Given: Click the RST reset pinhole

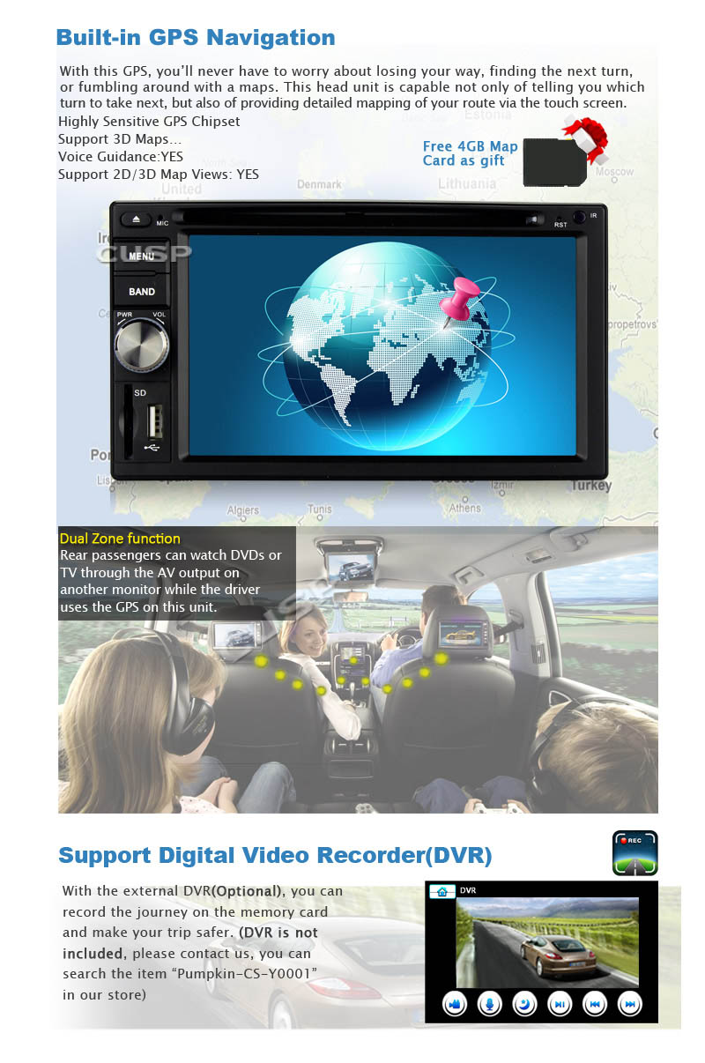Looking at the screenshot, I should click(x=560, y=218).
